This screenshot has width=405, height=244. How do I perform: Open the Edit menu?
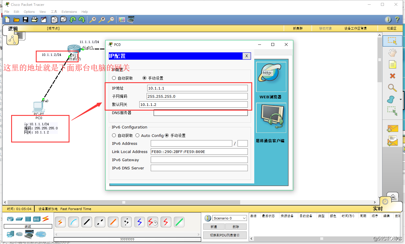(16, 12)
